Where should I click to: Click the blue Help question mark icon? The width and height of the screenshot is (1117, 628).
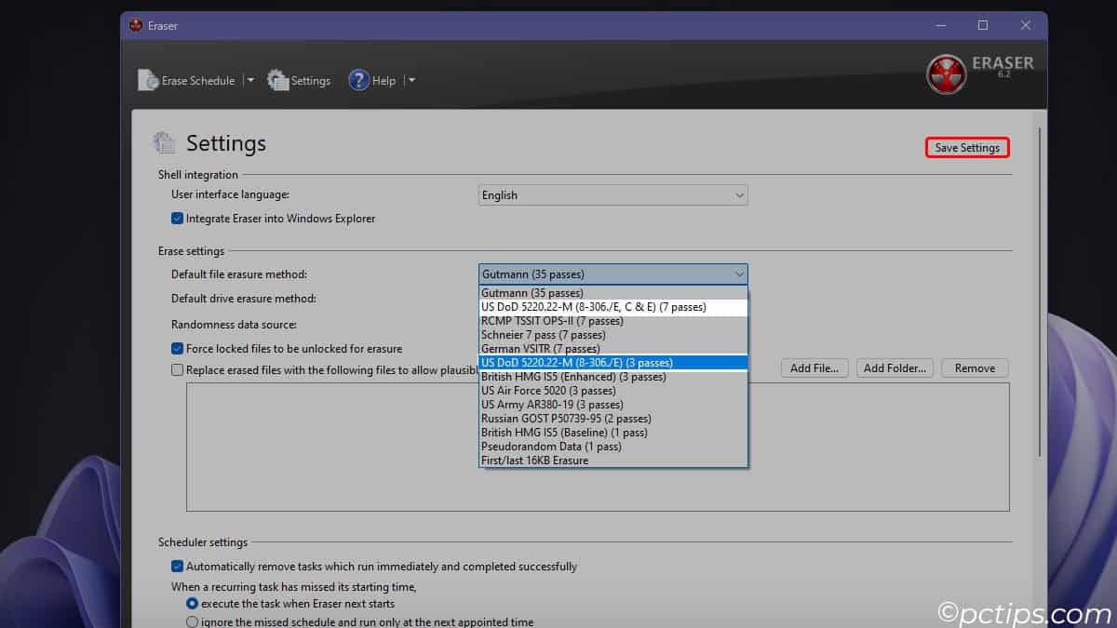click(x=359, y=80)
